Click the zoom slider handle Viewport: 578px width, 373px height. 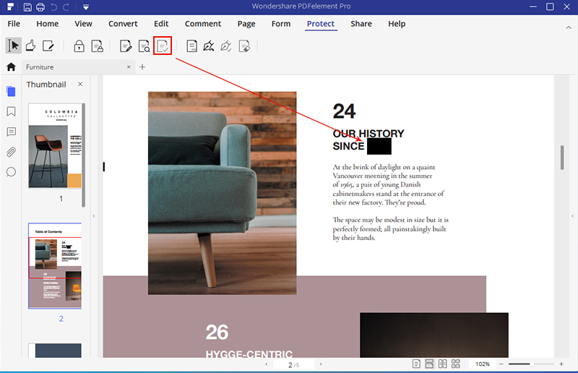(532, 364)
